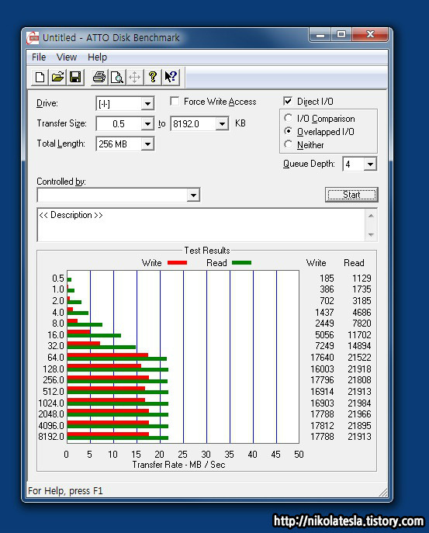Click the Print toolbar icon
The width and height of the screenshot is (429, 533).
(99, 77)
